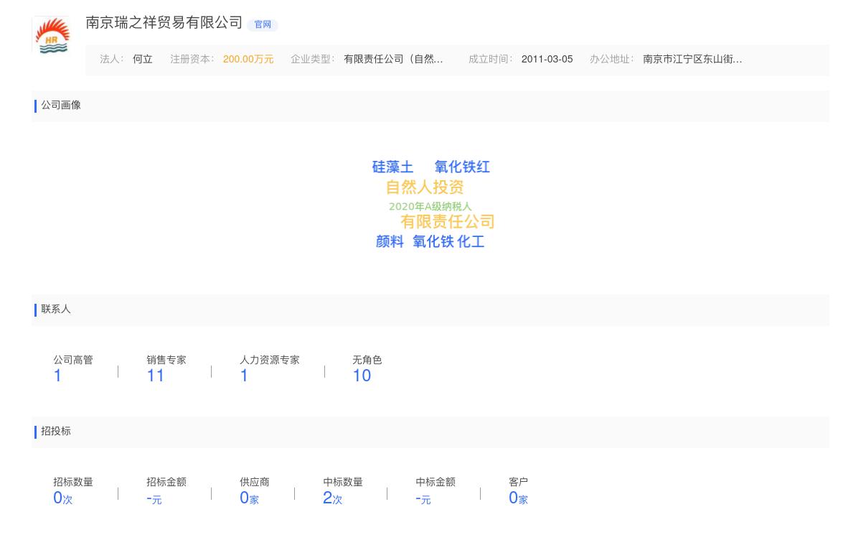The height and width of the screenshot is (540, 861).
Task: Select the 自然人投资 keyword tag
Action: (x=425, y=187)
